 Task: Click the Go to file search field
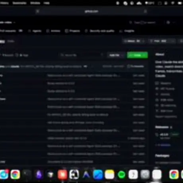(x=82, y=55)
